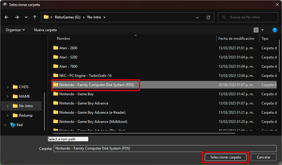282x165 pixels.
Task: Click the address bar folder icon
Action: pos(46,17)
